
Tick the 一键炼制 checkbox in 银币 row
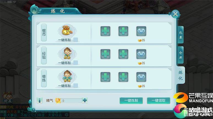coord(76,40)
